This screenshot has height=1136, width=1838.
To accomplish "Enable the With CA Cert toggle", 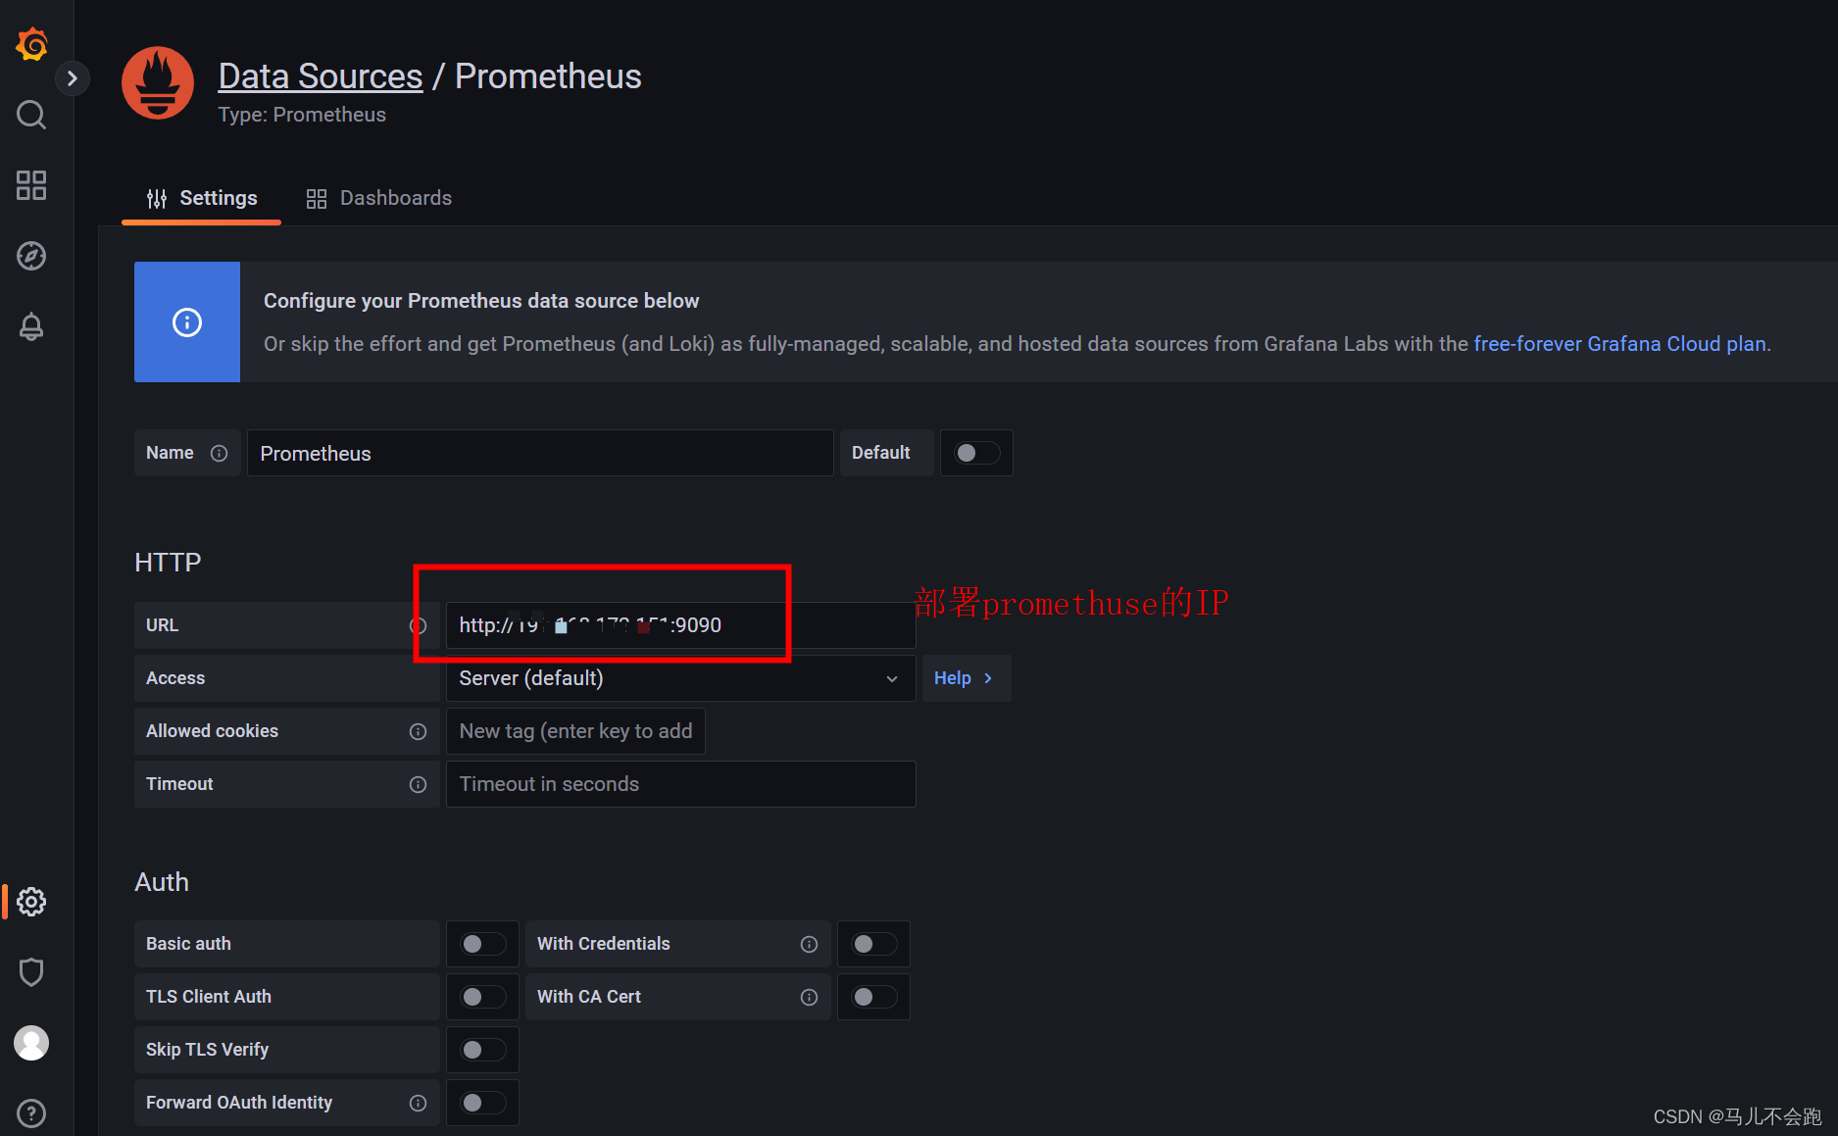I will click(874, 997).
